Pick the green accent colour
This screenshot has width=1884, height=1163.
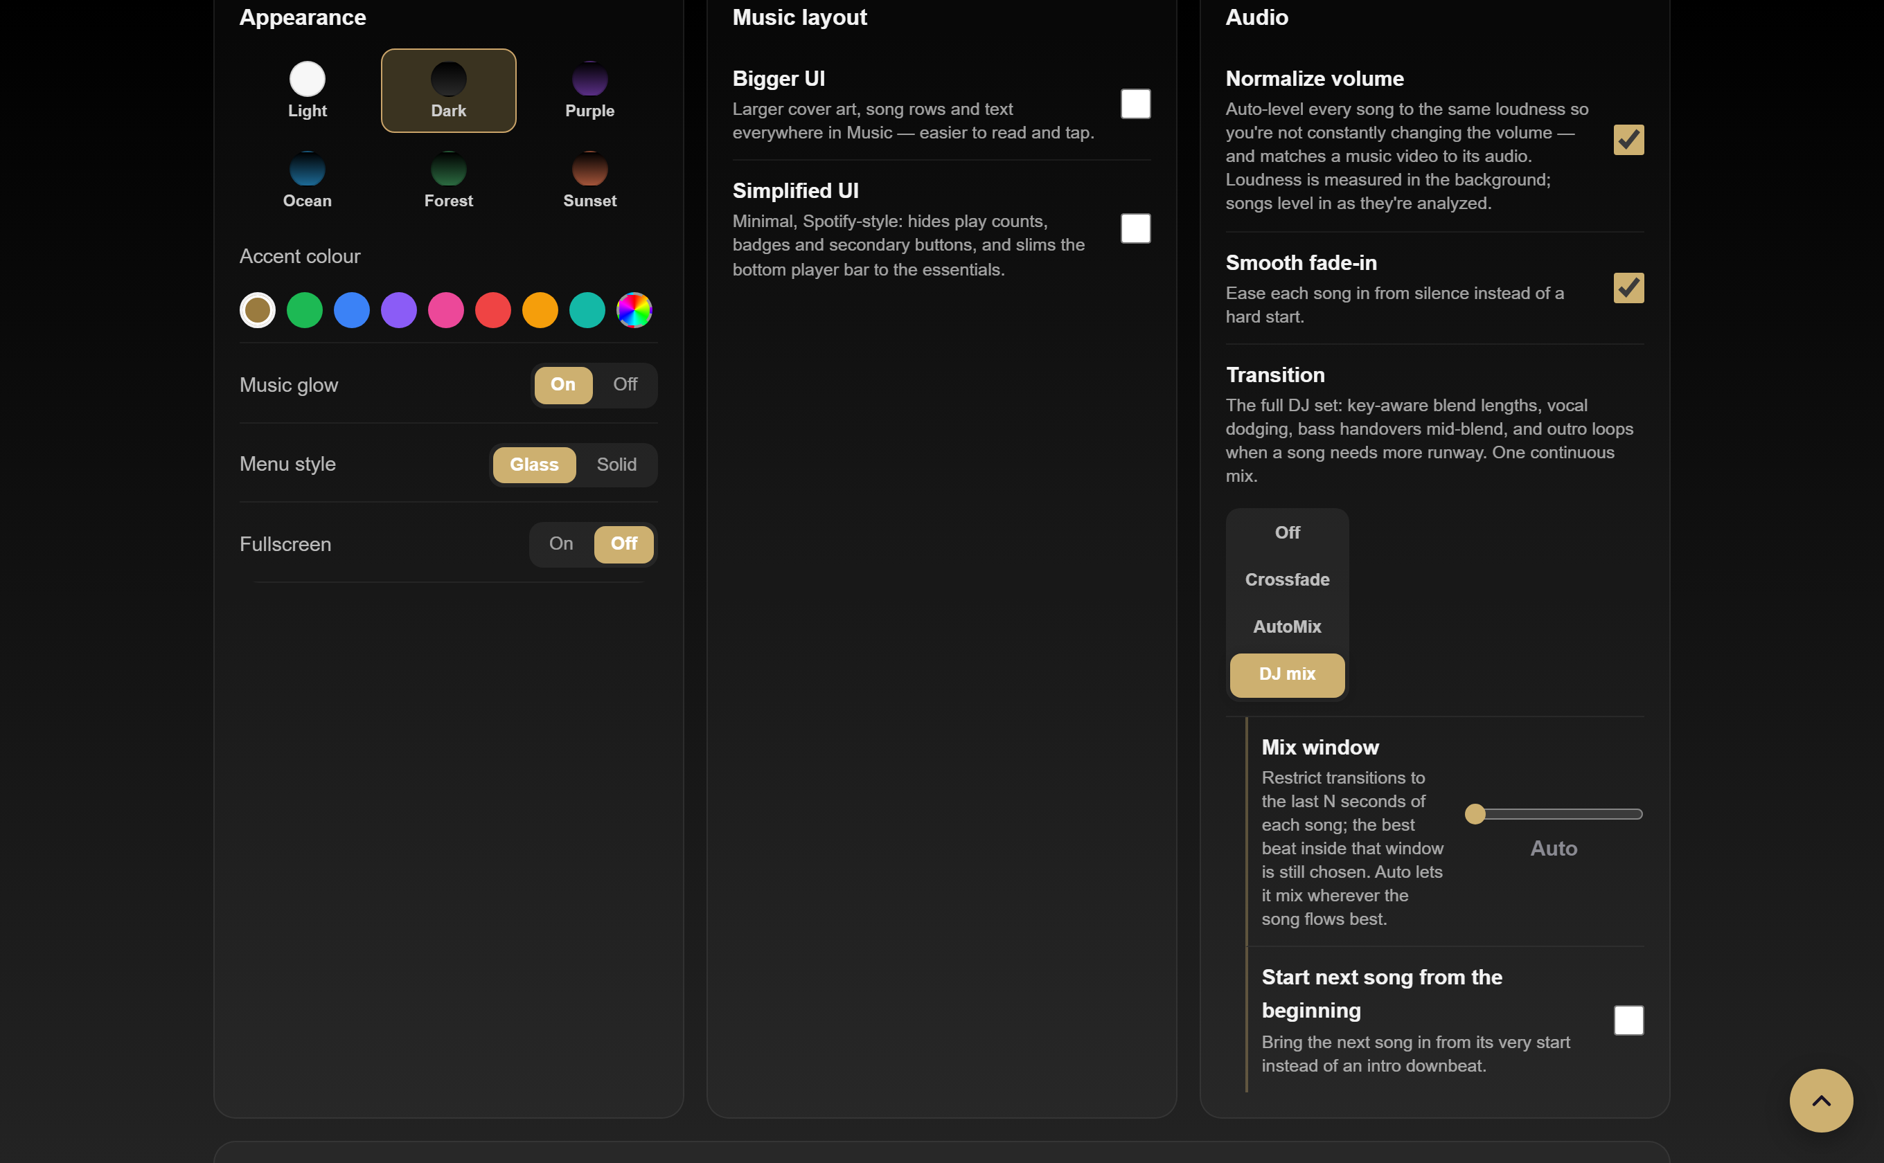(x=305, y=311)
